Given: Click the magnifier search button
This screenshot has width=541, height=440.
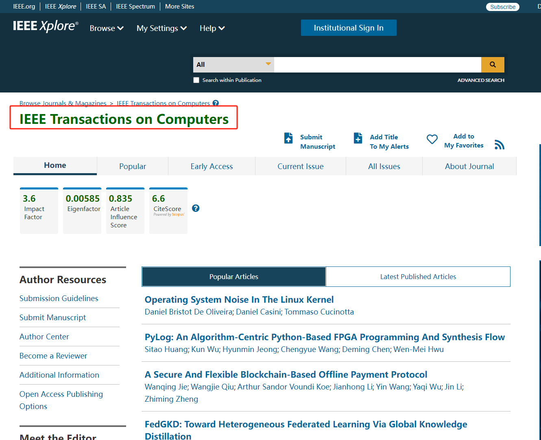Looking at the screenshot, I should click(x=493, y=64).
